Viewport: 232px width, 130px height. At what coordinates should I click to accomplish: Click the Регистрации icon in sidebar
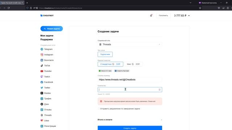(42, 126)
